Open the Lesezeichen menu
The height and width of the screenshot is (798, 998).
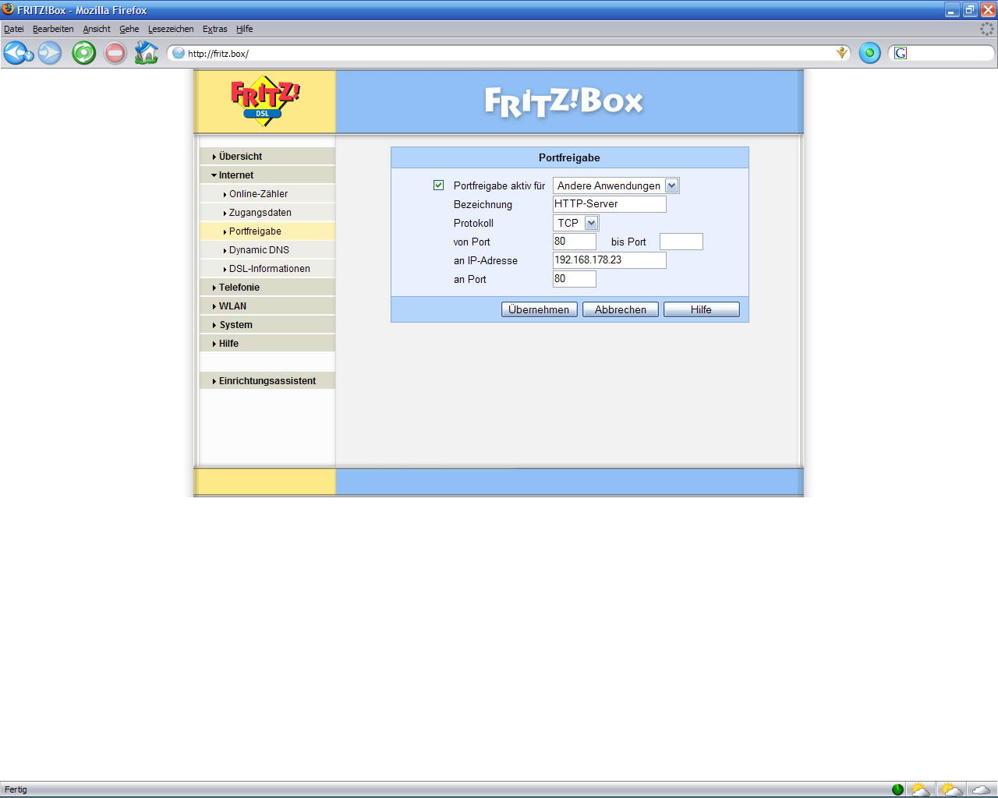[x=171, y=29]
